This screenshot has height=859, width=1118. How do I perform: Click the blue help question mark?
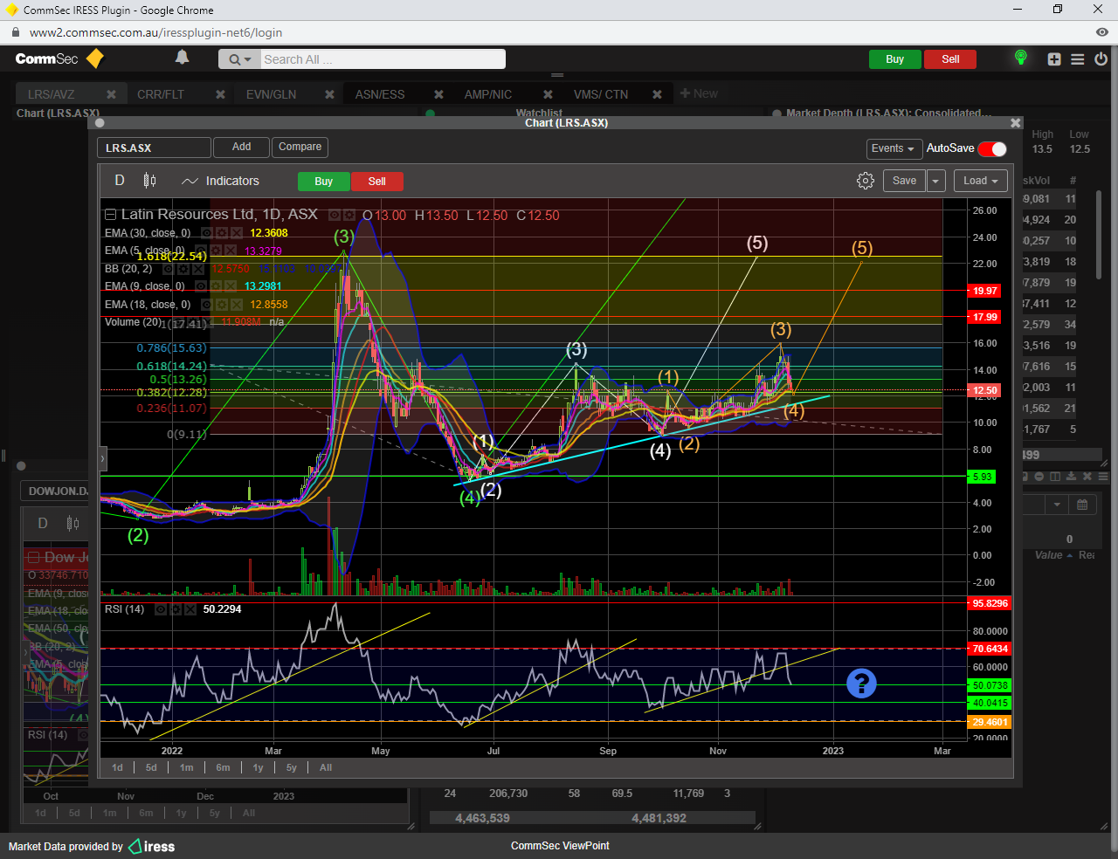click(860, 683)
